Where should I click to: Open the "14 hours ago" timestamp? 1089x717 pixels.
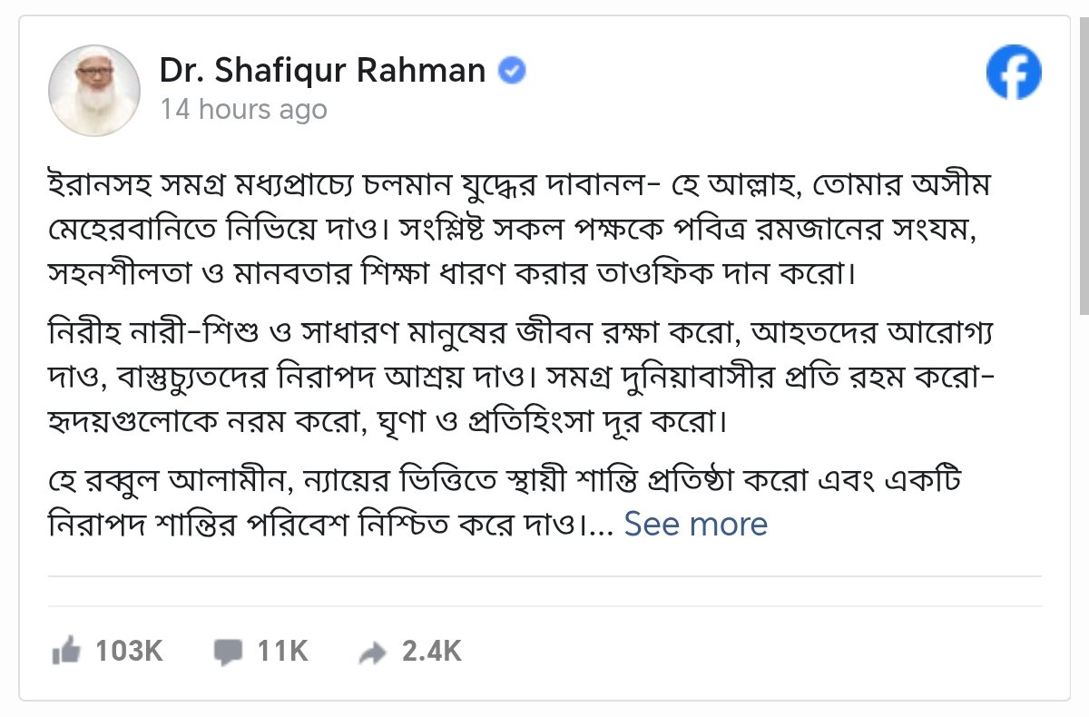(243, 110)
